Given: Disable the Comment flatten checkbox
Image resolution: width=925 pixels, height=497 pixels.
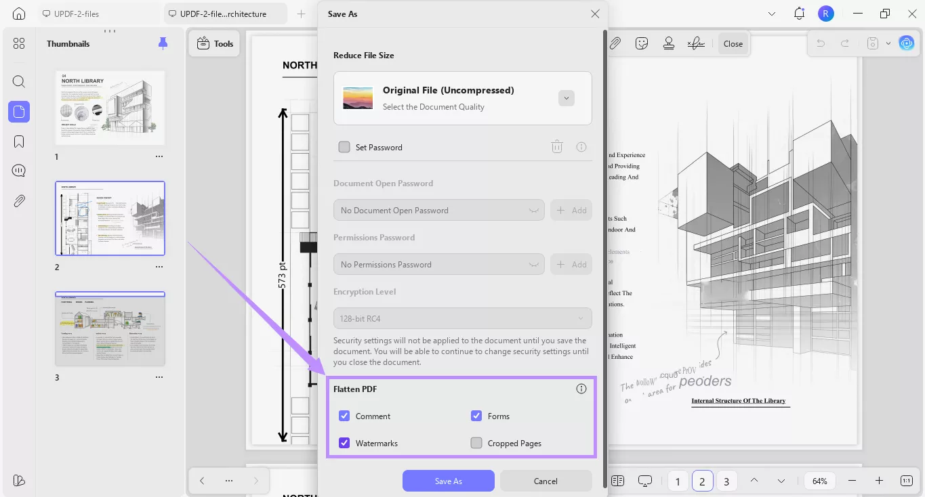Looking at the screenshot, I should (x=345, y=416).
